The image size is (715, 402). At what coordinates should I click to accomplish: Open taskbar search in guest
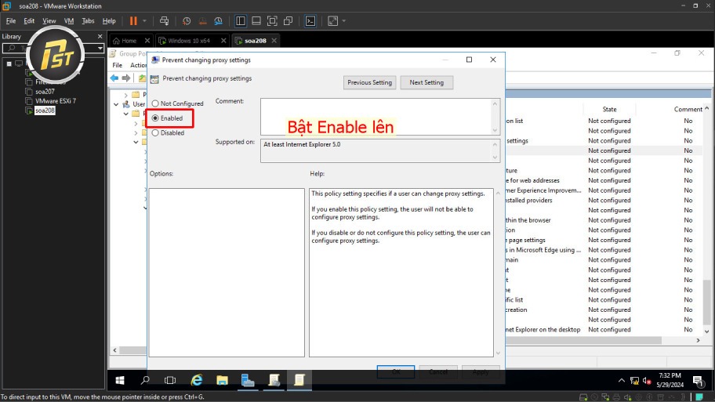(x=145, y=380)
